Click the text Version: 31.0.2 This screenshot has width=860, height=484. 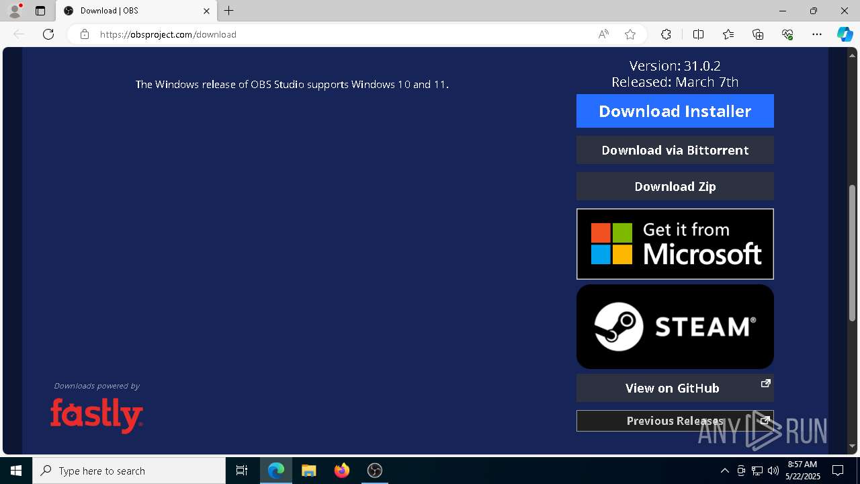[675, 66]
